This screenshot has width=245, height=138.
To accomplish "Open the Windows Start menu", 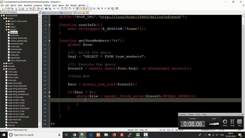I will 3,135.
